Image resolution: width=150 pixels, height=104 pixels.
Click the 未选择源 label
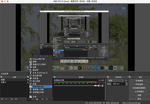point(4,74)
